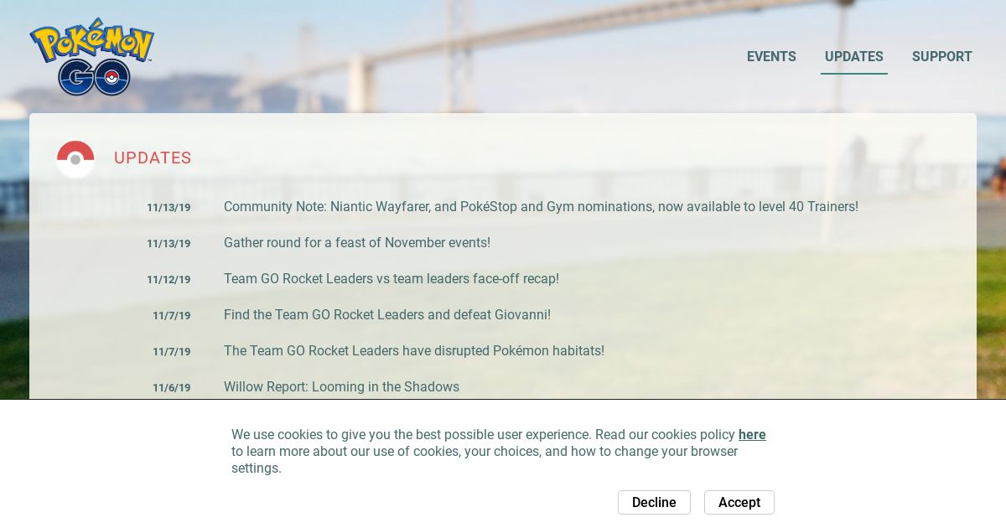
Task: Accept the cookies
Action: [x=739, y=502]
